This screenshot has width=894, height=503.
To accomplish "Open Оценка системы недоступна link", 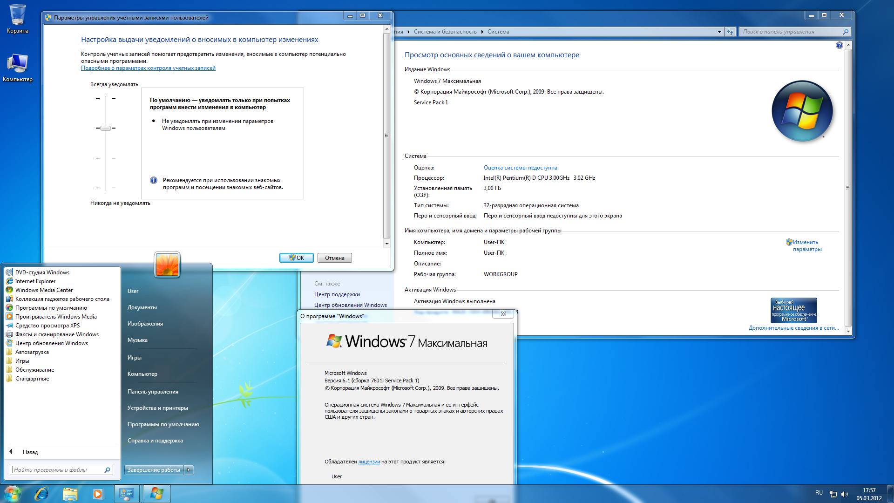I will pos(520,168).
